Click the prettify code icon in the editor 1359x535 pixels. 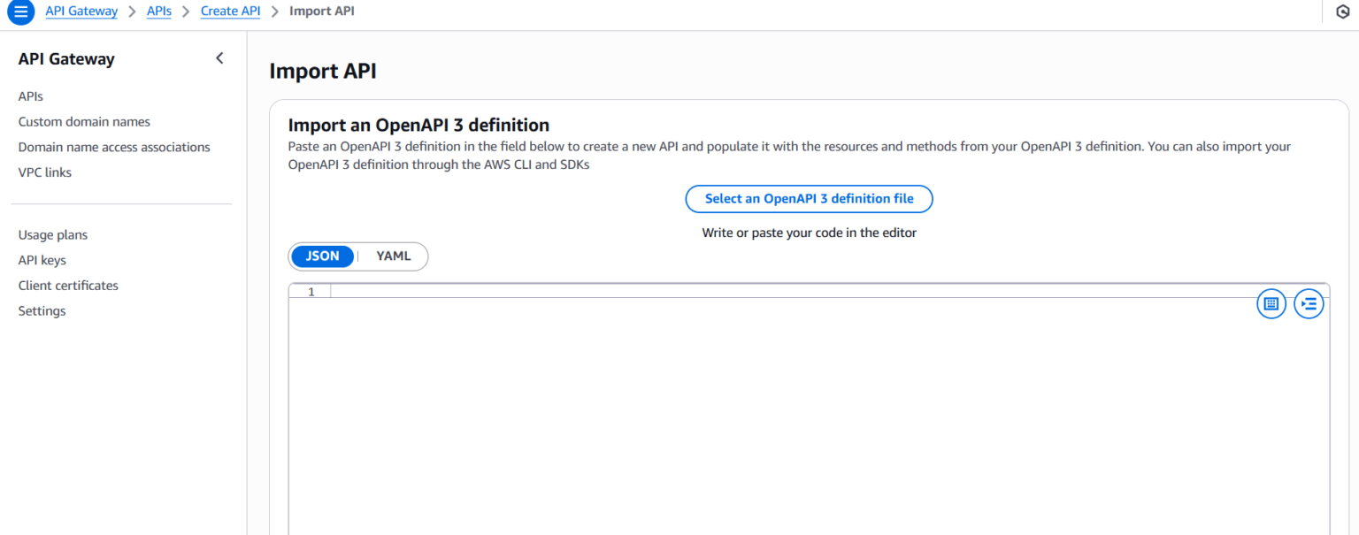1271,303
